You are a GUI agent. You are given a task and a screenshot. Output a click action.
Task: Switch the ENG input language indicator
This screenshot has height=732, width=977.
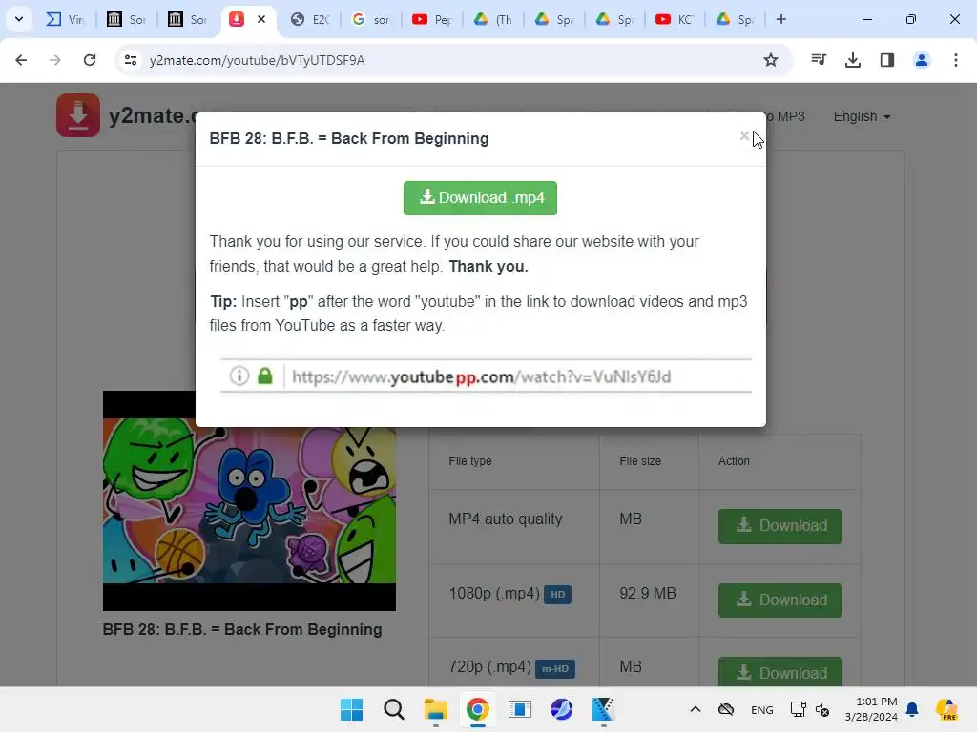coord(762,709)
